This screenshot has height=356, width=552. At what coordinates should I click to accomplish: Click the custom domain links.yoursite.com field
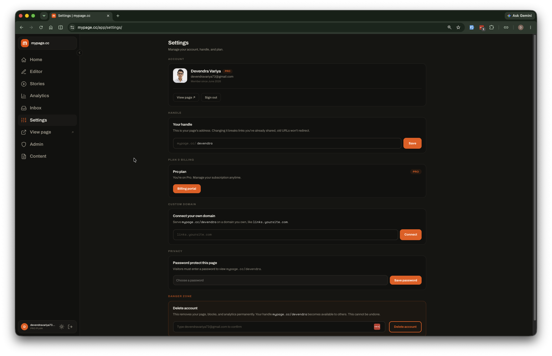(x=286, y=235)
